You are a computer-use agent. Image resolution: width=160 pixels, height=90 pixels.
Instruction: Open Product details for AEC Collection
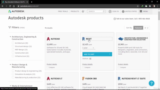123,64
